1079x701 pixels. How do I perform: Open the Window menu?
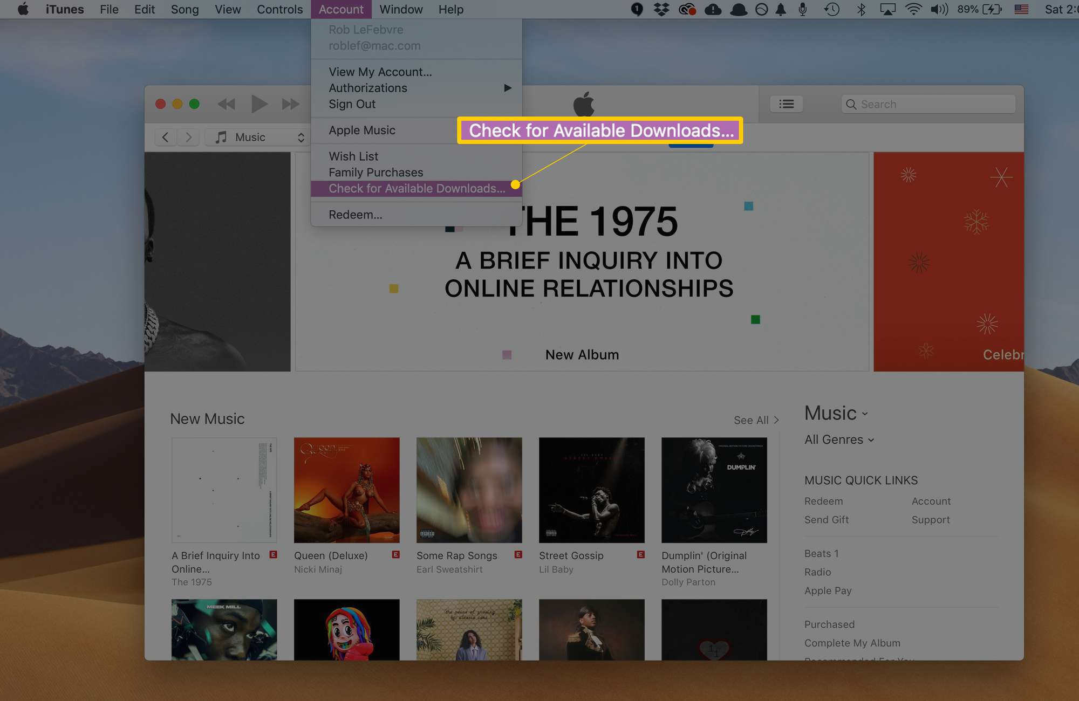(x=401, y=9)
